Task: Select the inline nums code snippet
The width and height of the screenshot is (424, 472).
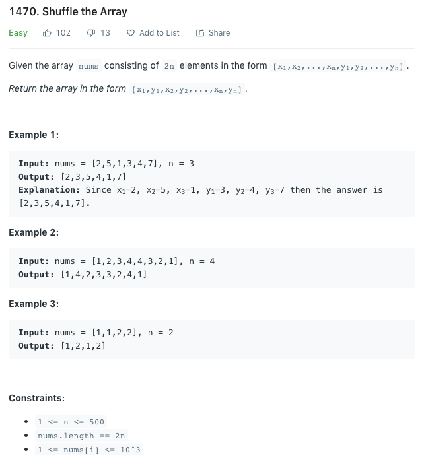Action: [88, 66]
